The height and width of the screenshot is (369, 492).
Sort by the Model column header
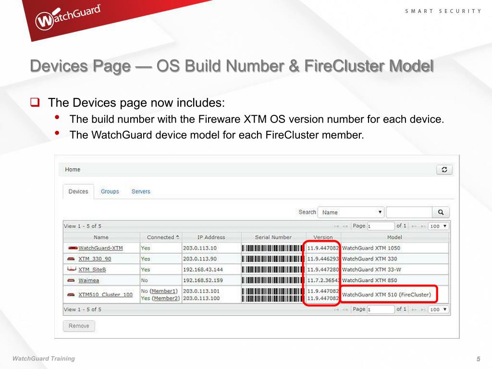pyautogui.click(x=394, y=237)
